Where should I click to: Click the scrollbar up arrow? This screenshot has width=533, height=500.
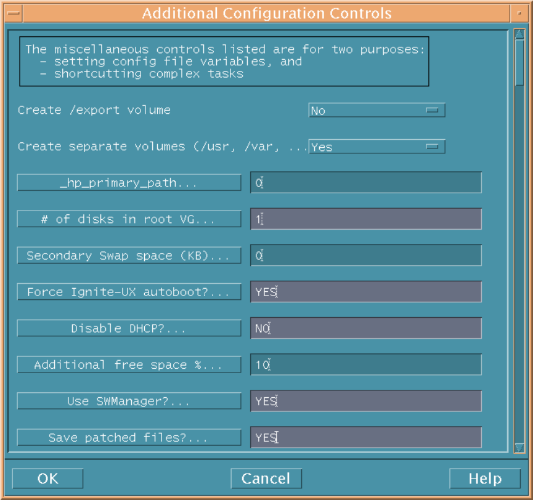coord(519,34)
